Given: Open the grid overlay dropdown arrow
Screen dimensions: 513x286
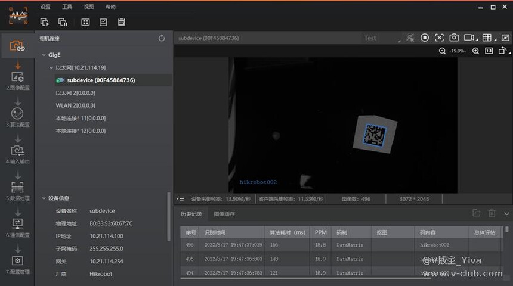Looking at the screenshot, I should tap(495, 40).
